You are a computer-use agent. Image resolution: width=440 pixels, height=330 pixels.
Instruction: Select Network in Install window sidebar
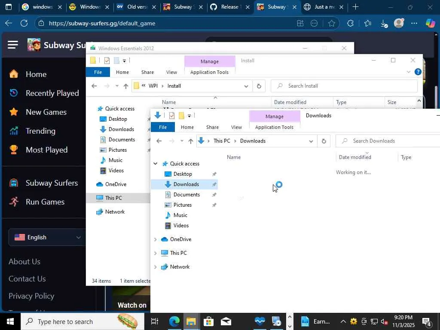click(115, 212)
